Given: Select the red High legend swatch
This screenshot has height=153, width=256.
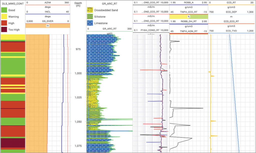Looking at the screenshot, I should 4,23.
